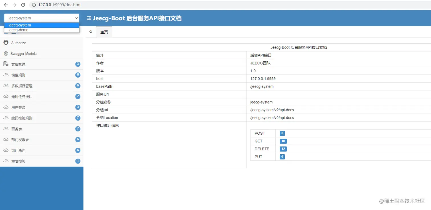Expand the 用户登录 API group
Image resolution: width=431 pixels, height=210 pixels.
coord(42,107)
